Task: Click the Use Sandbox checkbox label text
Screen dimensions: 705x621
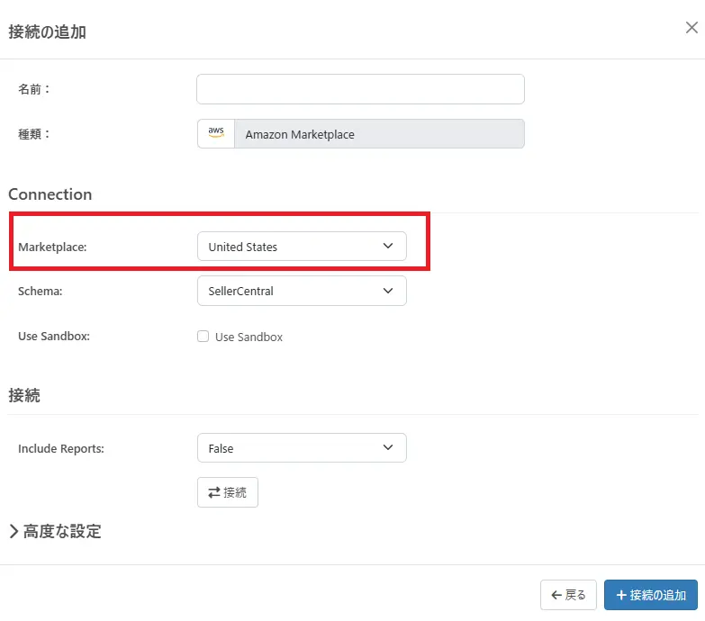Action: (249, 337)
